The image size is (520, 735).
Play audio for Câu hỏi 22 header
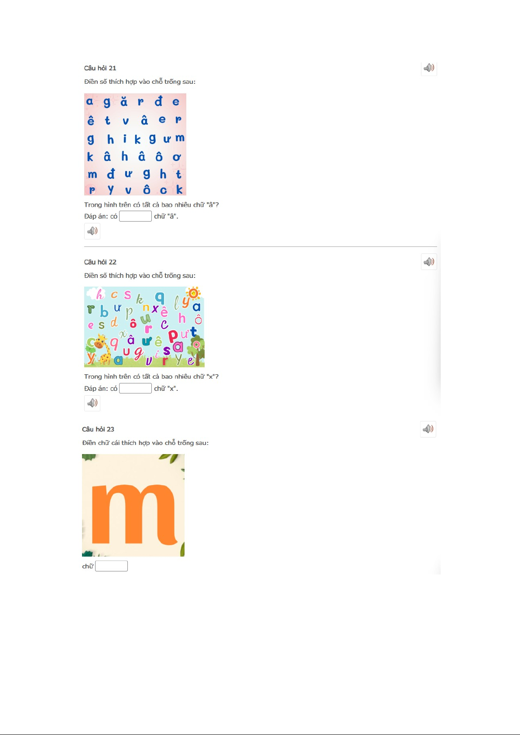(429, 262)
